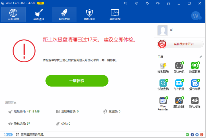Open the 隐私擦除 privacy eraser tool

tap(195, 102)
